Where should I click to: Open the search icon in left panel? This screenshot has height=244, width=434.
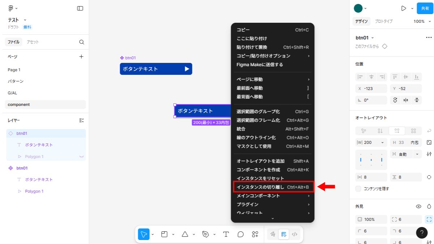point(81,42)
